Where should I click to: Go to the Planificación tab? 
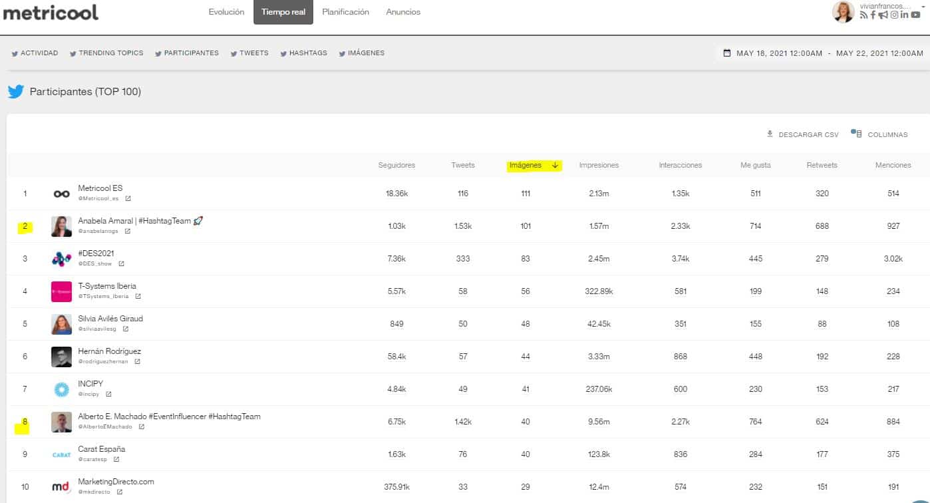click(345, 12)
